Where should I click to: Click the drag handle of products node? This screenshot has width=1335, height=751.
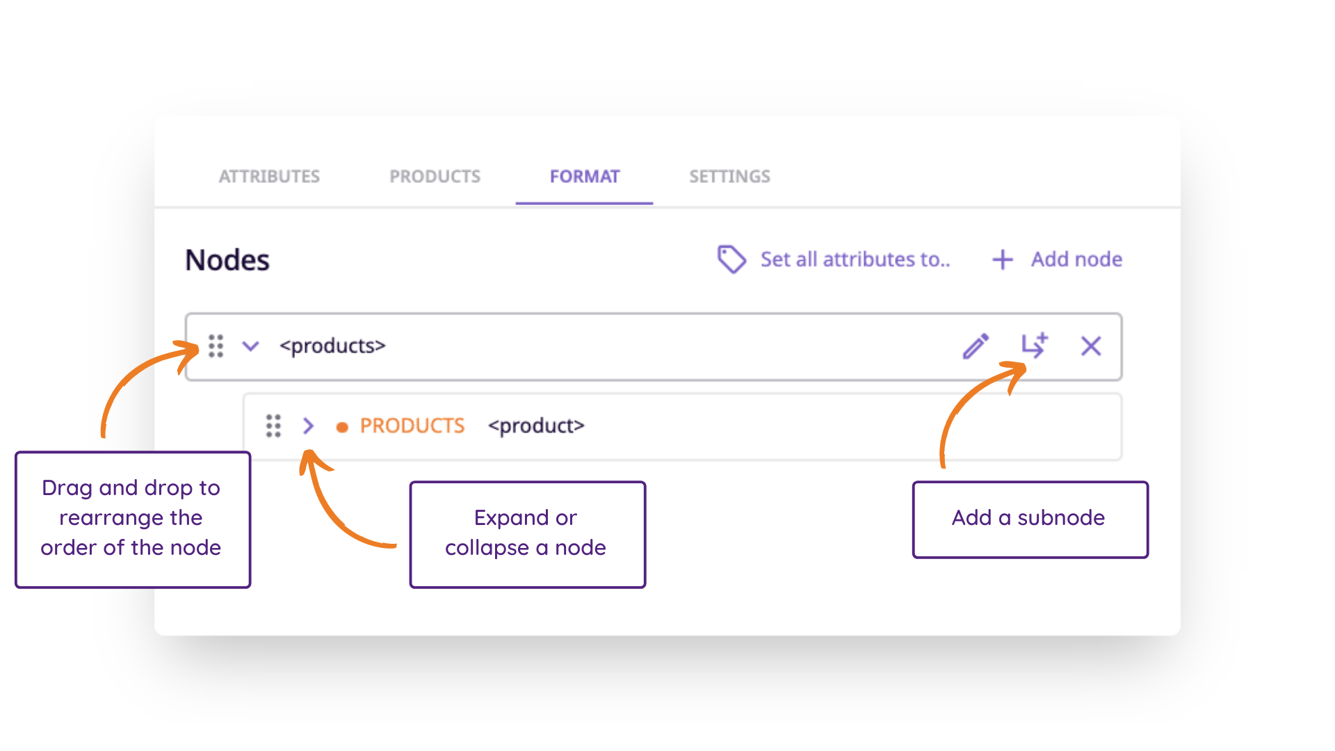click(x=216, y=346)
